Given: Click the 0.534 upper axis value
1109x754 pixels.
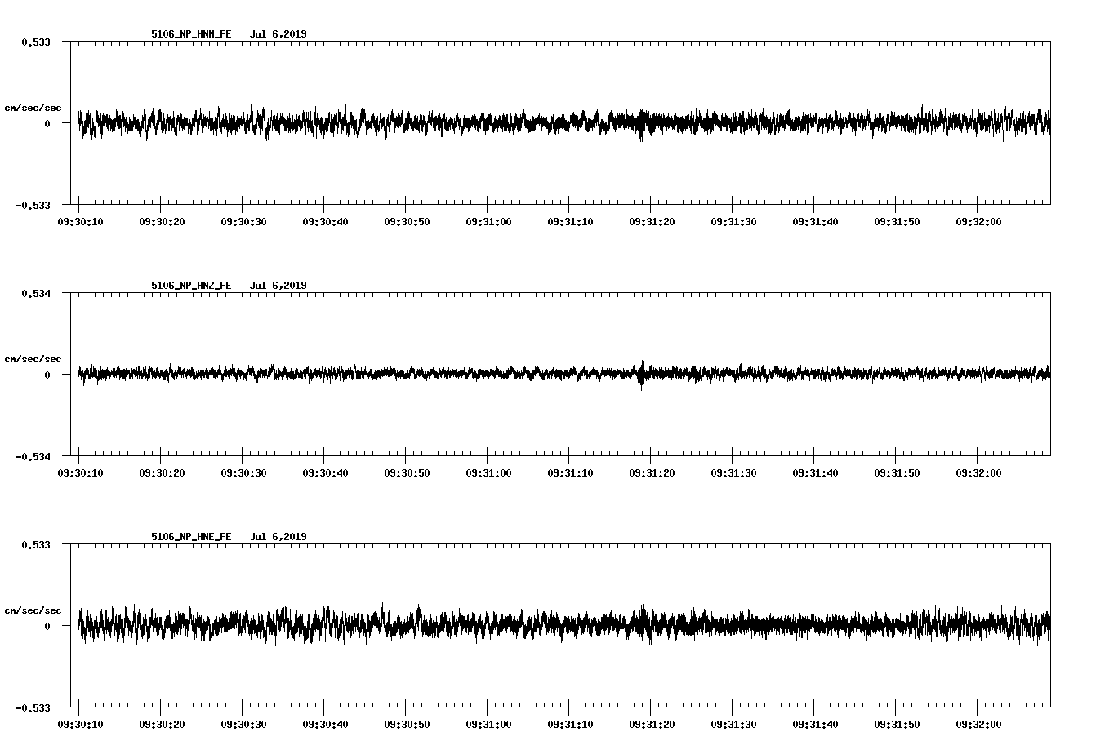Looking at the screenshot, I should click(x=36, y=293).
